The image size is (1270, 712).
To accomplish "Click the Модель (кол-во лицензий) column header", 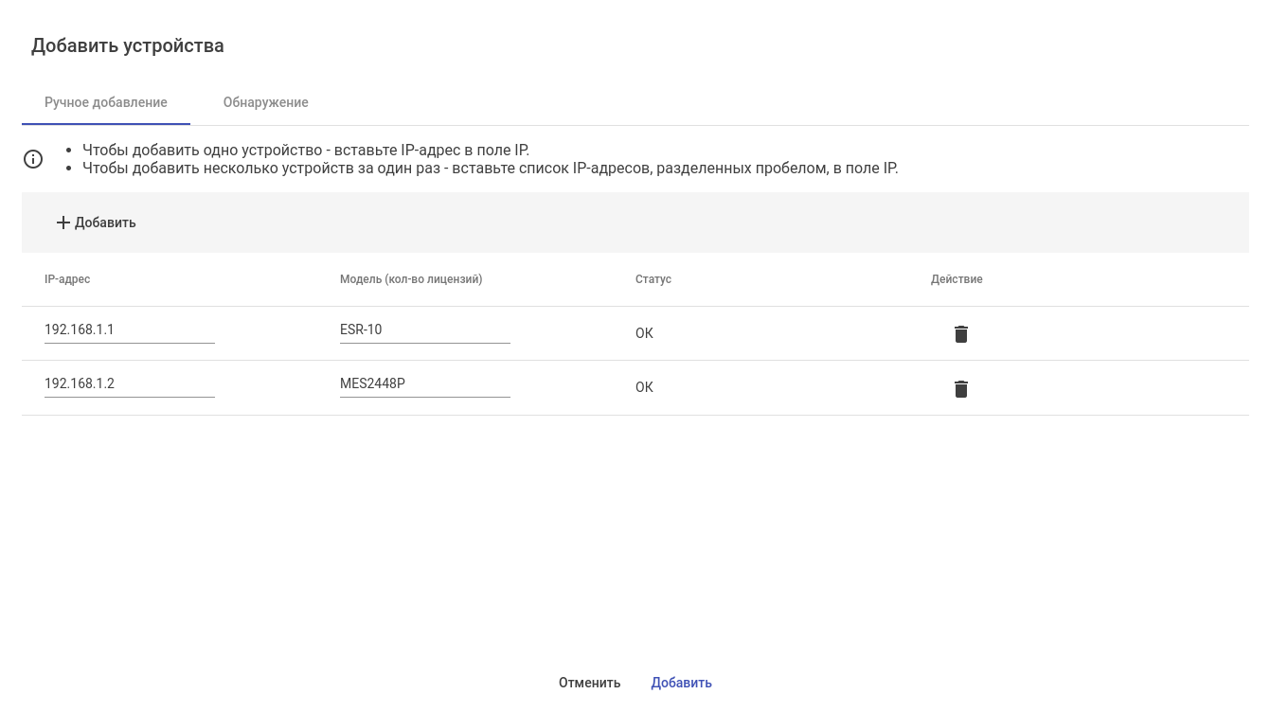I will [x=411, y=279].
